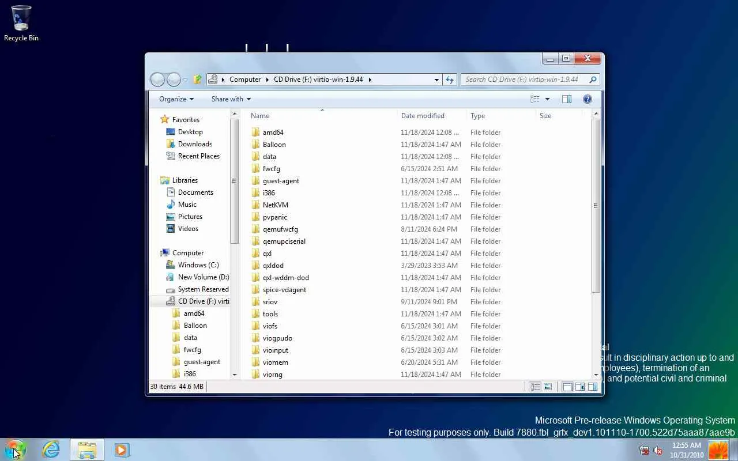Click the Computer breadcrumb in the address bar

tap(245, 80)
